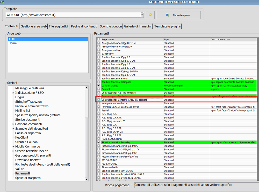Open the Cassa di risparmio section
The height and width of the screenshot is (192, 259).
pyautogui.click(x=28, y=133)
